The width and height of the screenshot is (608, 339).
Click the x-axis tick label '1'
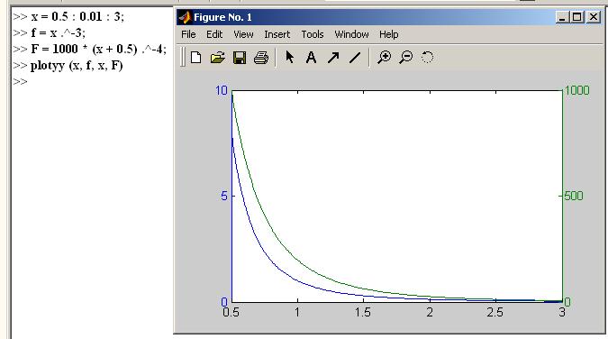point(297,312)
